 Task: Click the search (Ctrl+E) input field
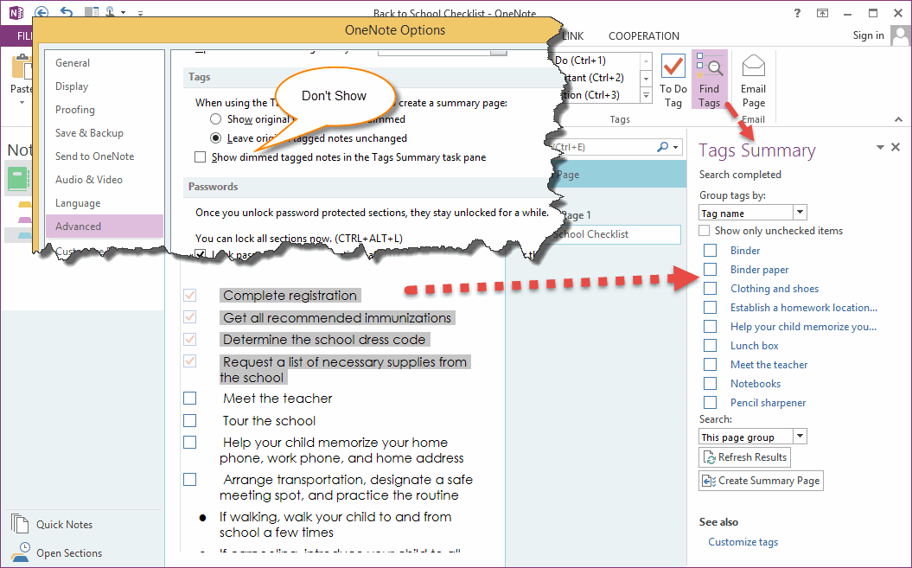pos(602,147)
